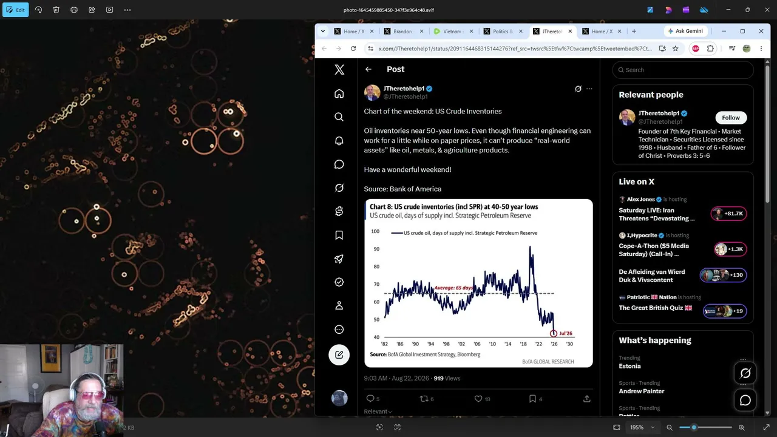Open JTheretohelp1 profile name in the post

coord(404,89)
